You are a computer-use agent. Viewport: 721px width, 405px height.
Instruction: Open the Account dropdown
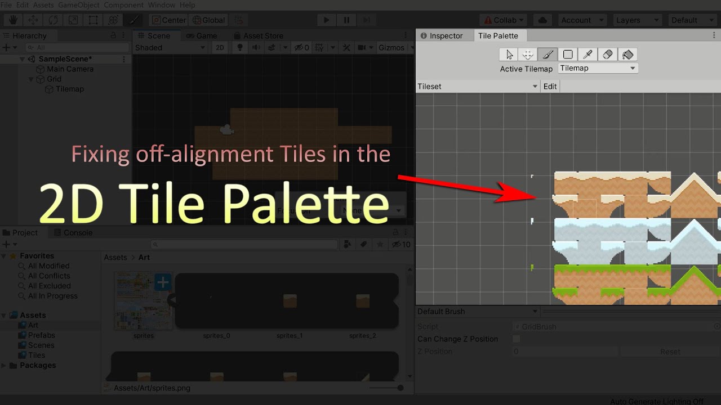click(582, 20)
